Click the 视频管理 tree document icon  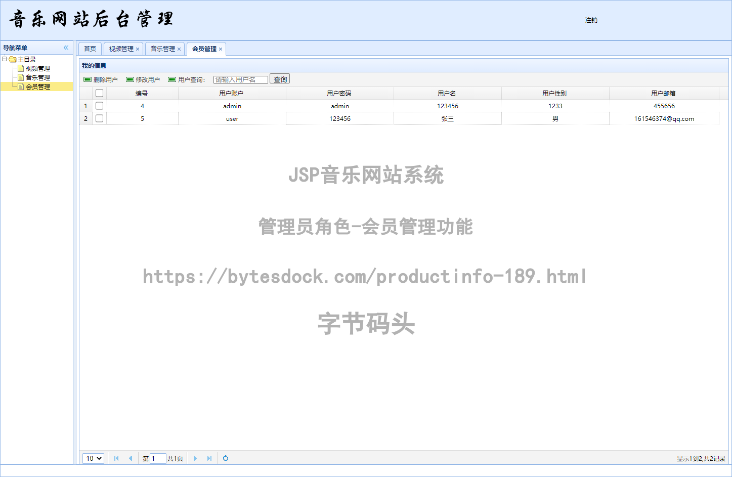(21, 68)
